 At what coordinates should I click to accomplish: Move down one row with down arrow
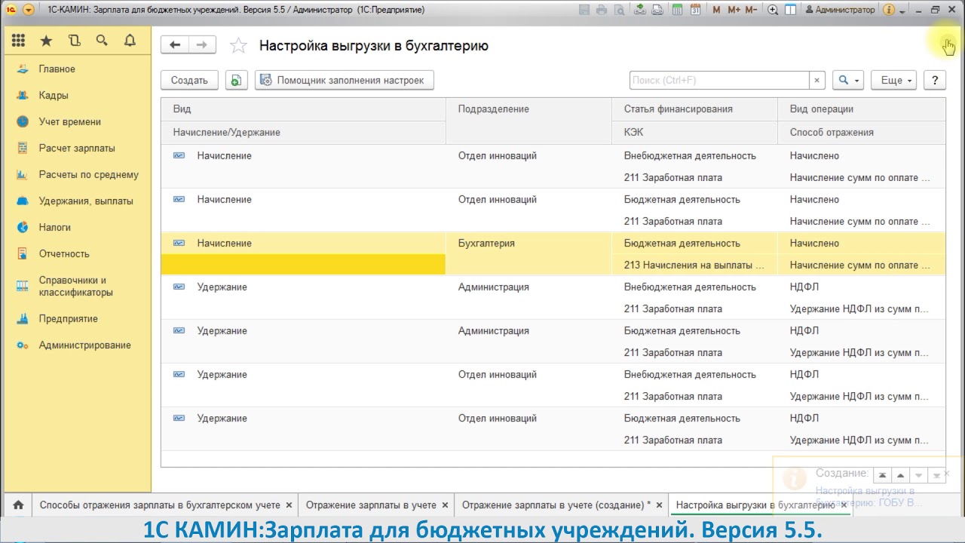tap(918, 475)
